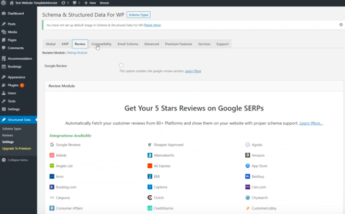The height and width of the screenshot is (214, 345).
Task: Click the Airbnb integration icon
Action: point(52,155)
